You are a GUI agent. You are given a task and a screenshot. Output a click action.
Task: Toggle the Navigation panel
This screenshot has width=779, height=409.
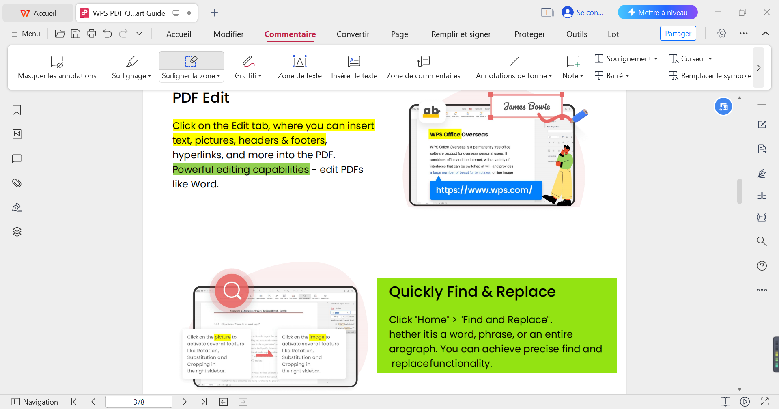click(x=35, y=402)
